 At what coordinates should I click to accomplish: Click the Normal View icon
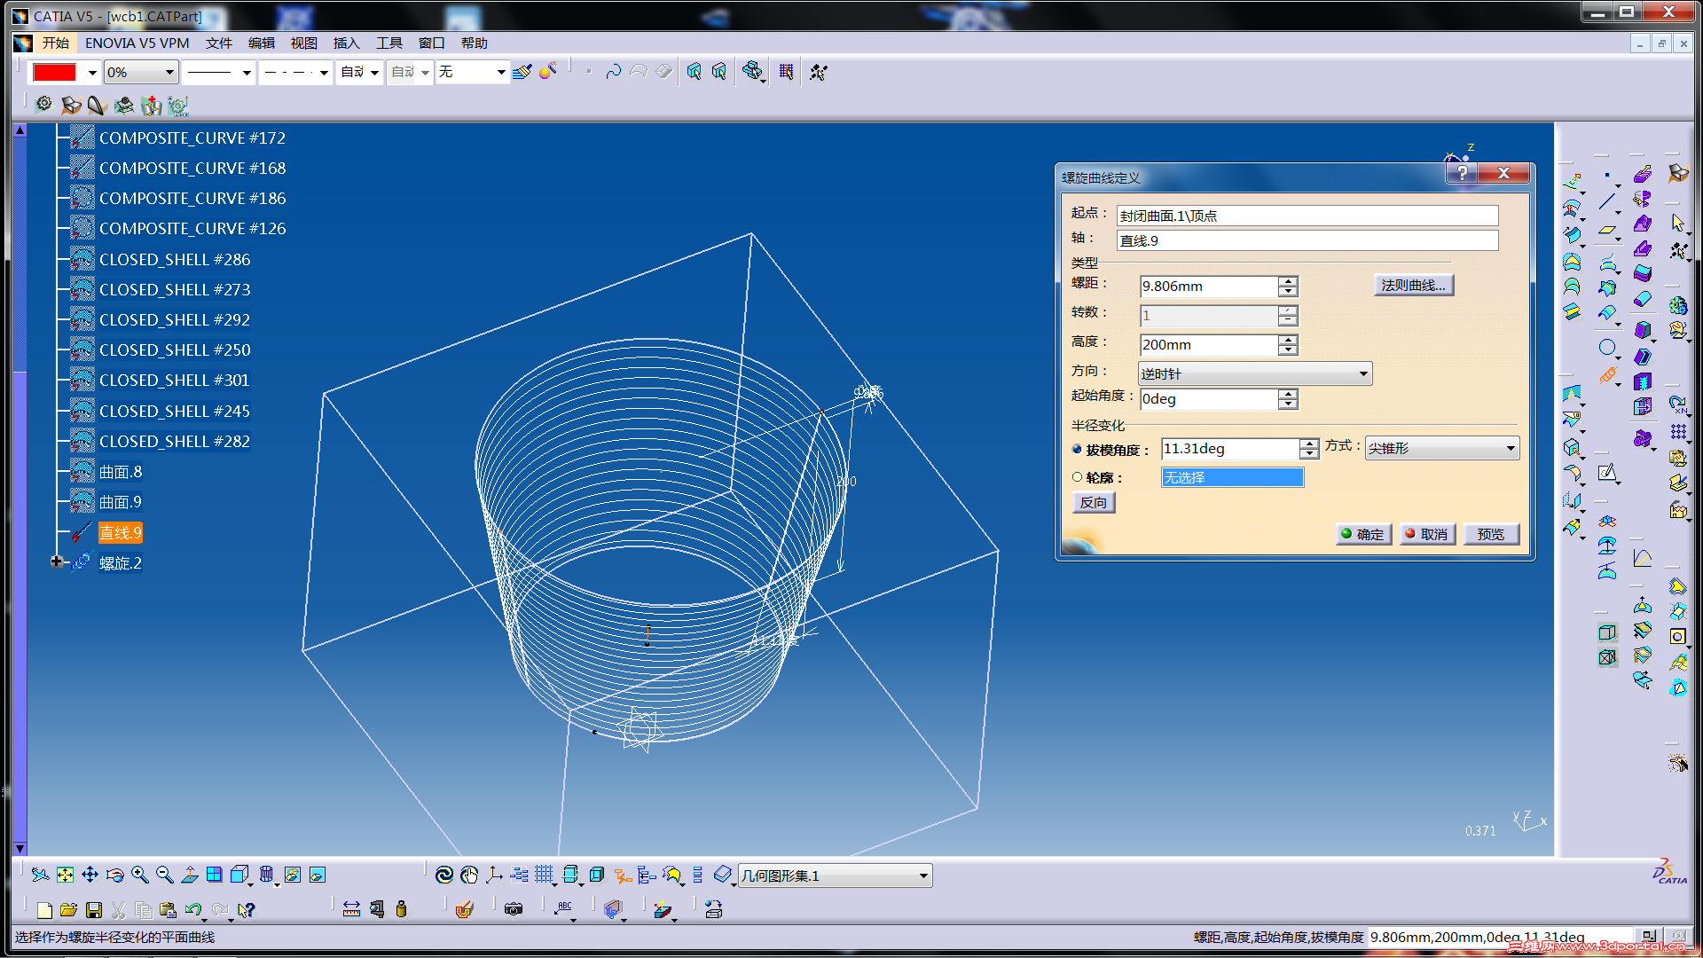190,876
